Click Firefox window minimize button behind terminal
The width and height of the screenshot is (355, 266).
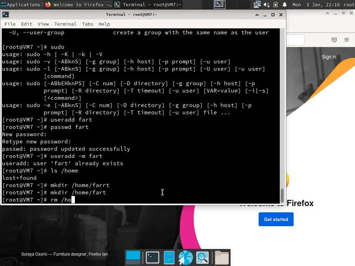(335, 13)
